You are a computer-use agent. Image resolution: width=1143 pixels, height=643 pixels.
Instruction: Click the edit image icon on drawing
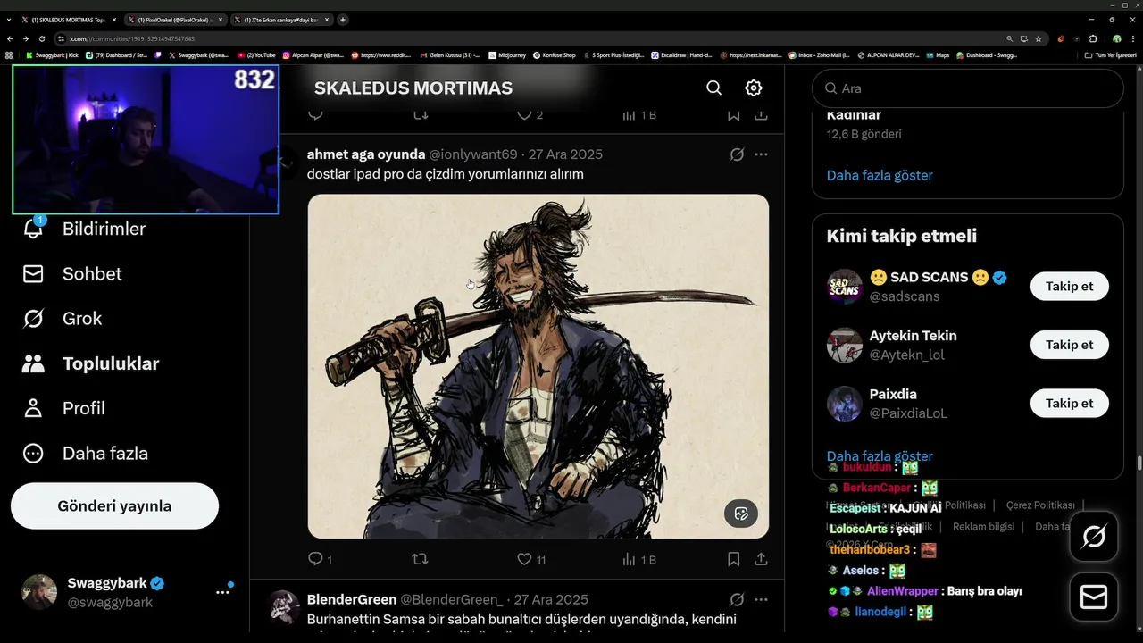[x=740, y=513]
